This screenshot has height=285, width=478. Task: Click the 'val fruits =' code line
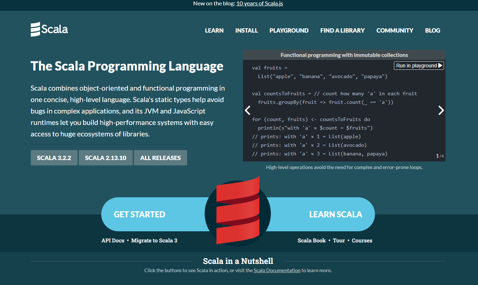point(270,68)
